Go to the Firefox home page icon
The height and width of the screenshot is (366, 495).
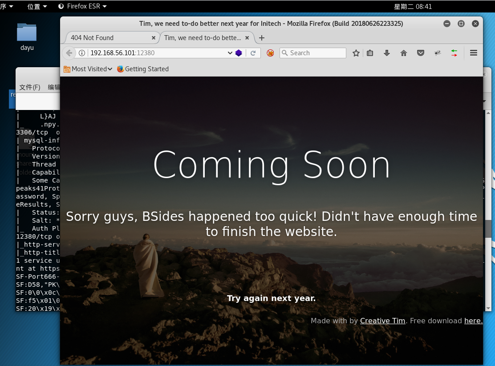coord(404,53)
